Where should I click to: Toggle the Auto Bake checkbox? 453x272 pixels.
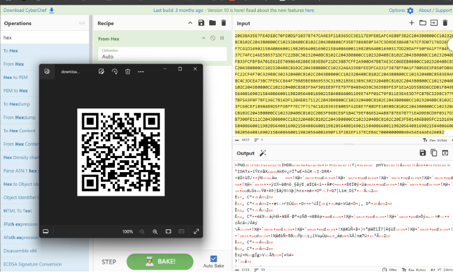tap(214, 259)
